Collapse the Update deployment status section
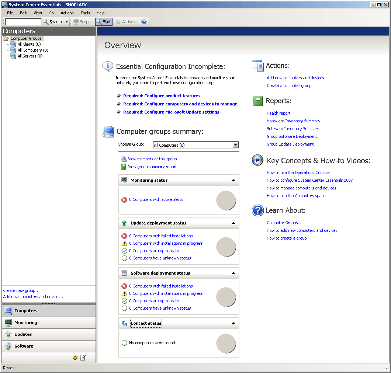 233,223
